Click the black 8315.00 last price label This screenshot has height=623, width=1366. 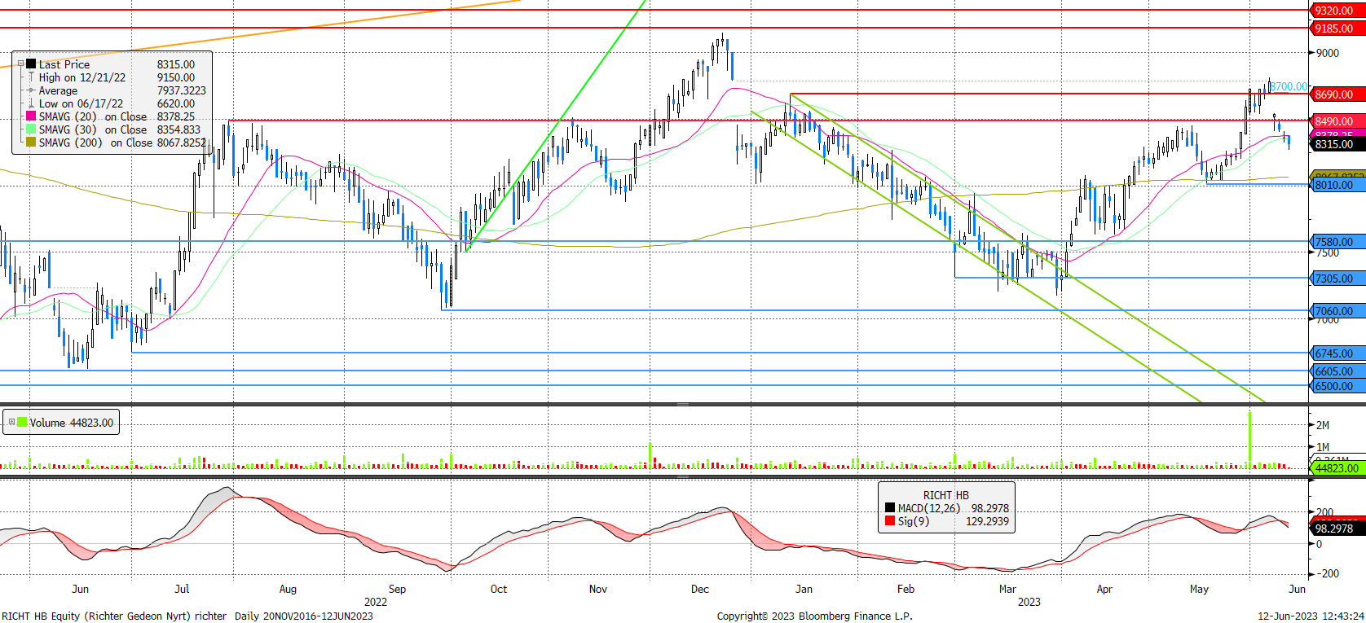coord(1337,144)
